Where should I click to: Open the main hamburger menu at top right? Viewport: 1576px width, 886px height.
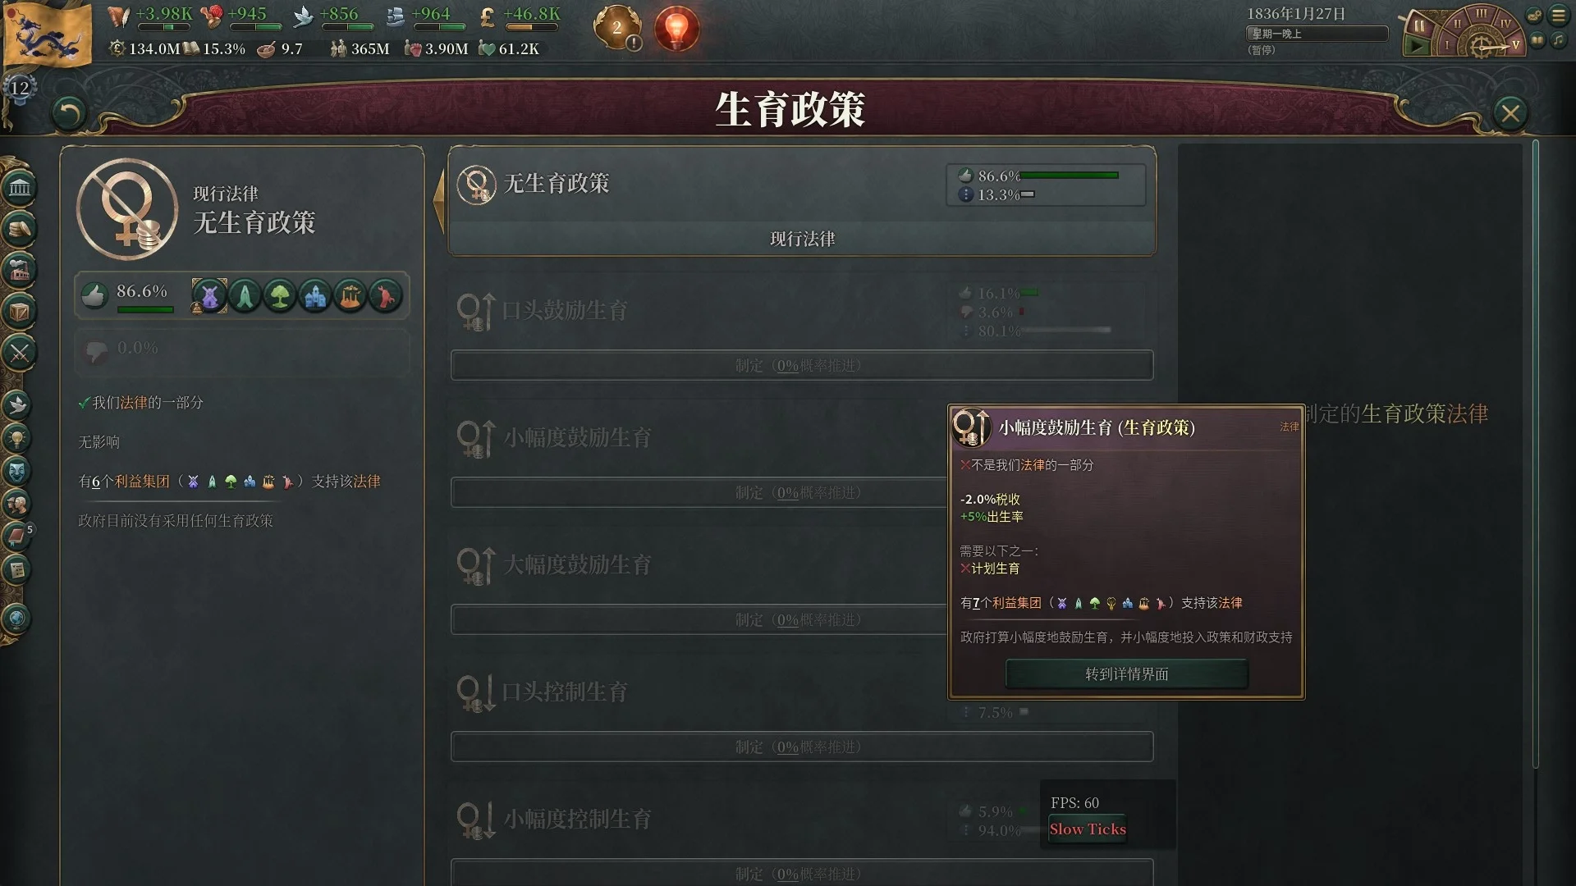pos(1558,16)
